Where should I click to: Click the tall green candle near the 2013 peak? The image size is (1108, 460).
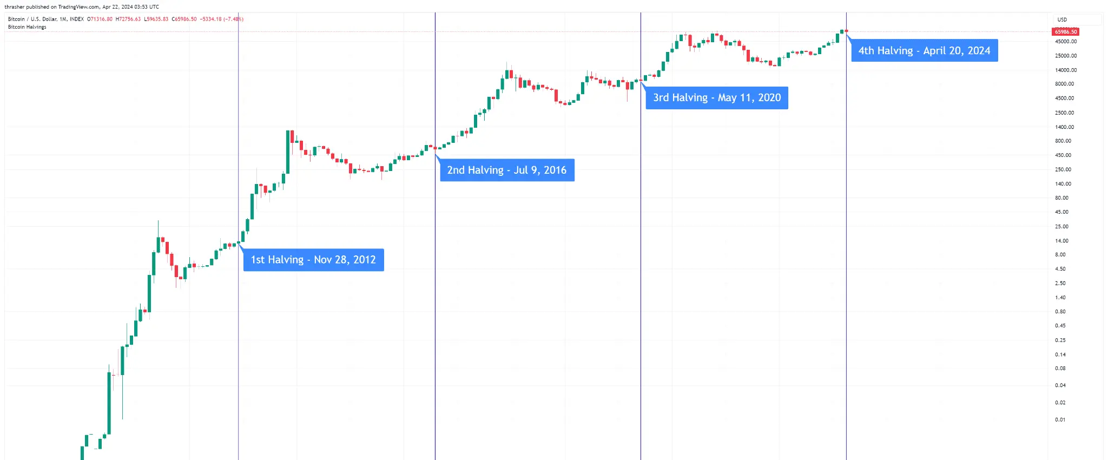[288, 152]
